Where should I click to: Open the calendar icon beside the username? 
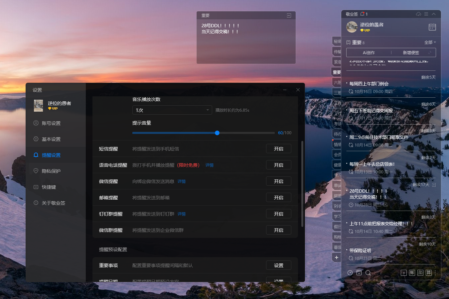click(432, 27)
